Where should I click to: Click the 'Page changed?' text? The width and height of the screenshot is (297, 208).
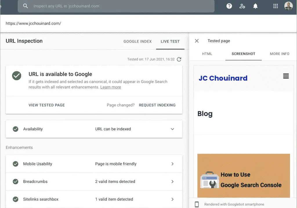point(120,105)
